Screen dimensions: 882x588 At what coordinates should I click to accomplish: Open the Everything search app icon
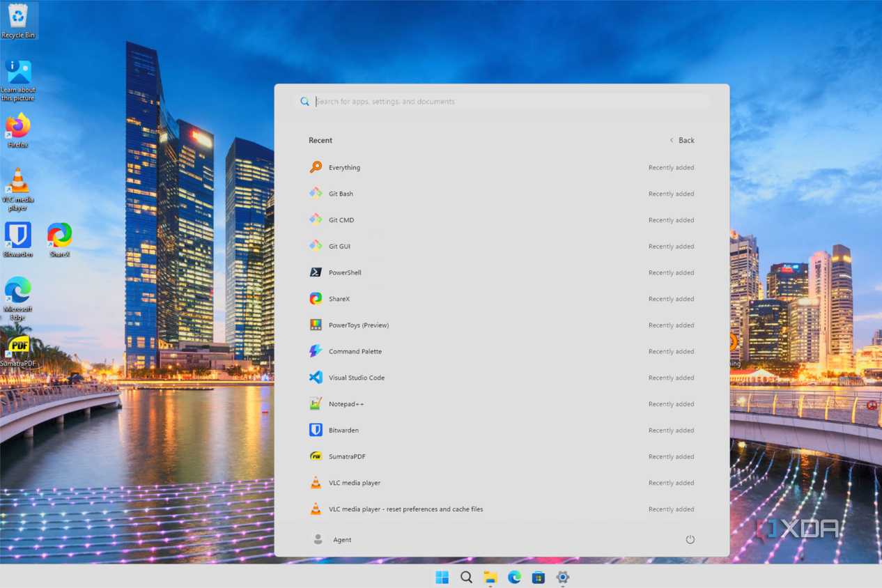316,167
